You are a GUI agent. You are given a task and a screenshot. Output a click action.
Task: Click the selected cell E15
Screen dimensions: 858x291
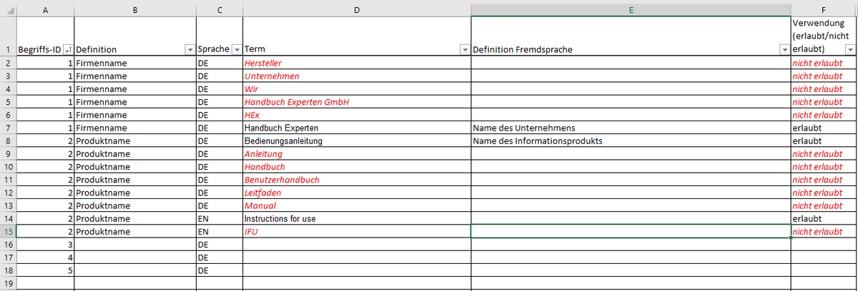tap(631, 232)
